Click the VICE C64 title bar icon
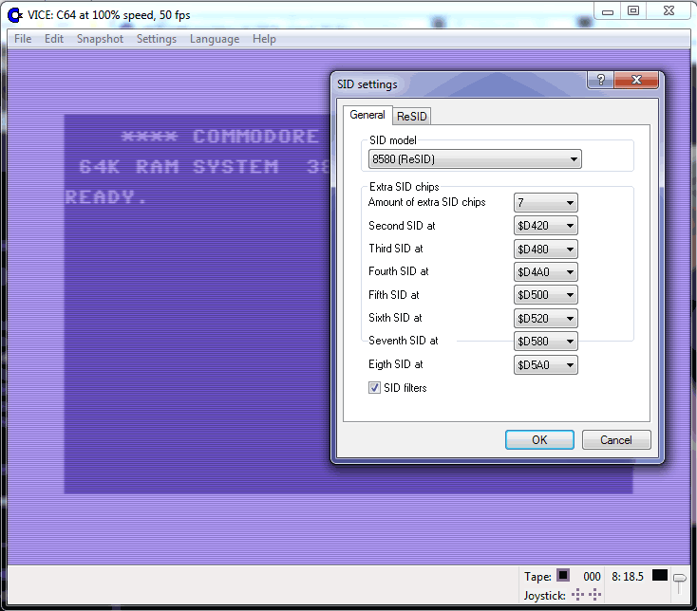 [x=14, y=15]
